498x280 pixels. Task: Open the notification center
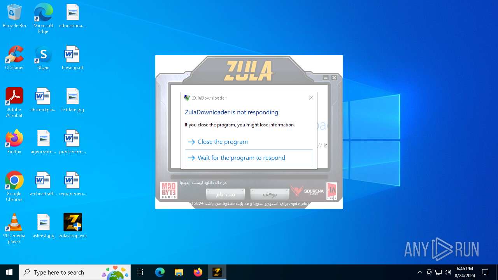tap(485, 272)
